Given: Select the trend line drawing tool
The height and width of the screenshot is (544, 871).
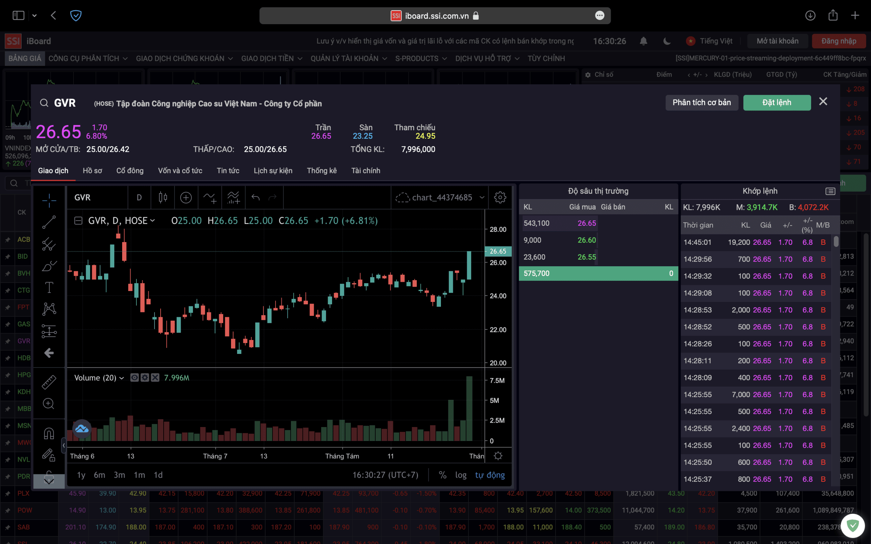Looking at the screenshot, I should [x=49, y=222].
